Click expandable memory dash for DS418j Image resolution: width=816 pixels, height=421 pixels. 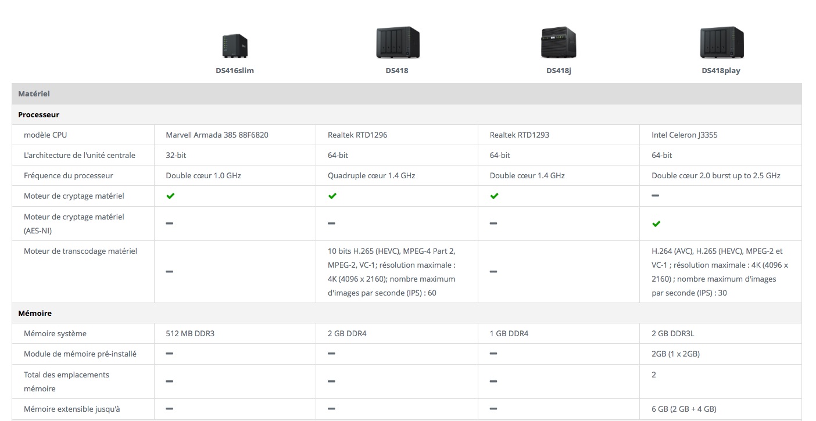coord(493,409)
